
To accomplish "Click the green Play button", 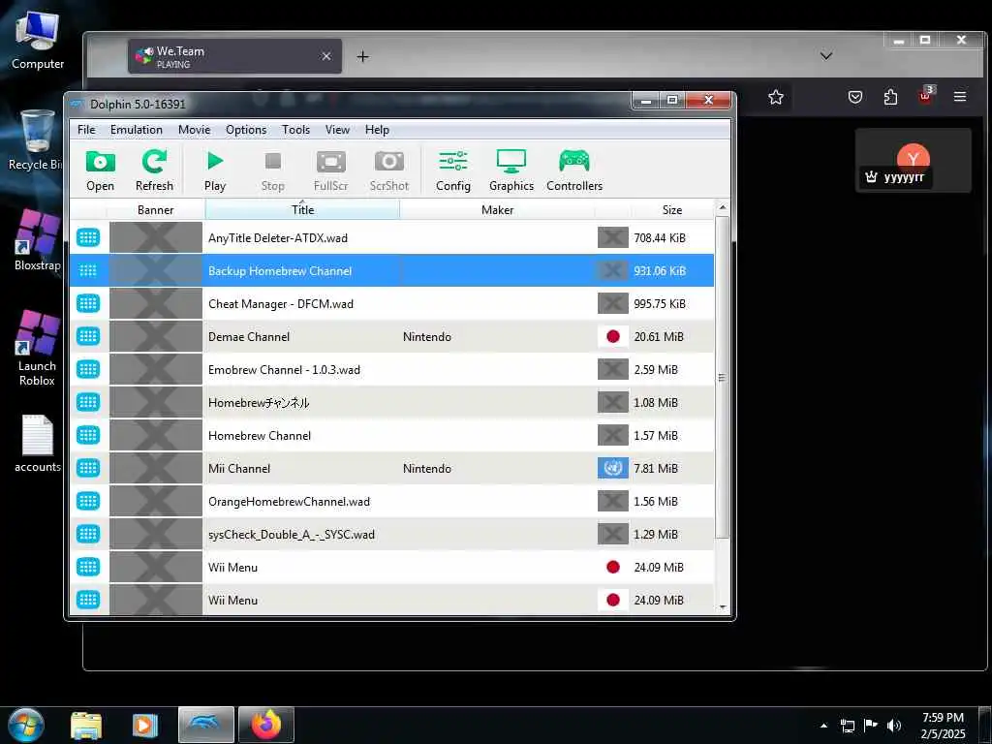I will [x=215, y=170].
